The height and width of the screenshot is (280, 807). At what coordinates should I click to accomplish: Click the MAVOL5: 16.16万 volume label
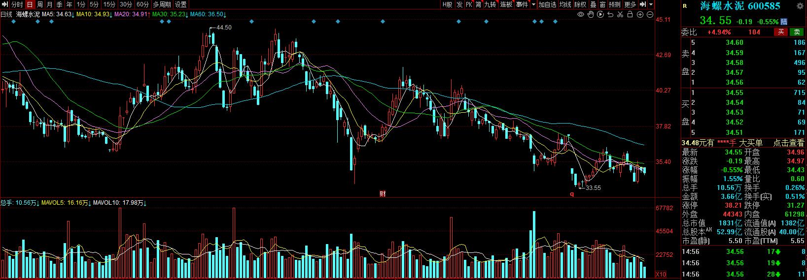[66, 203]
